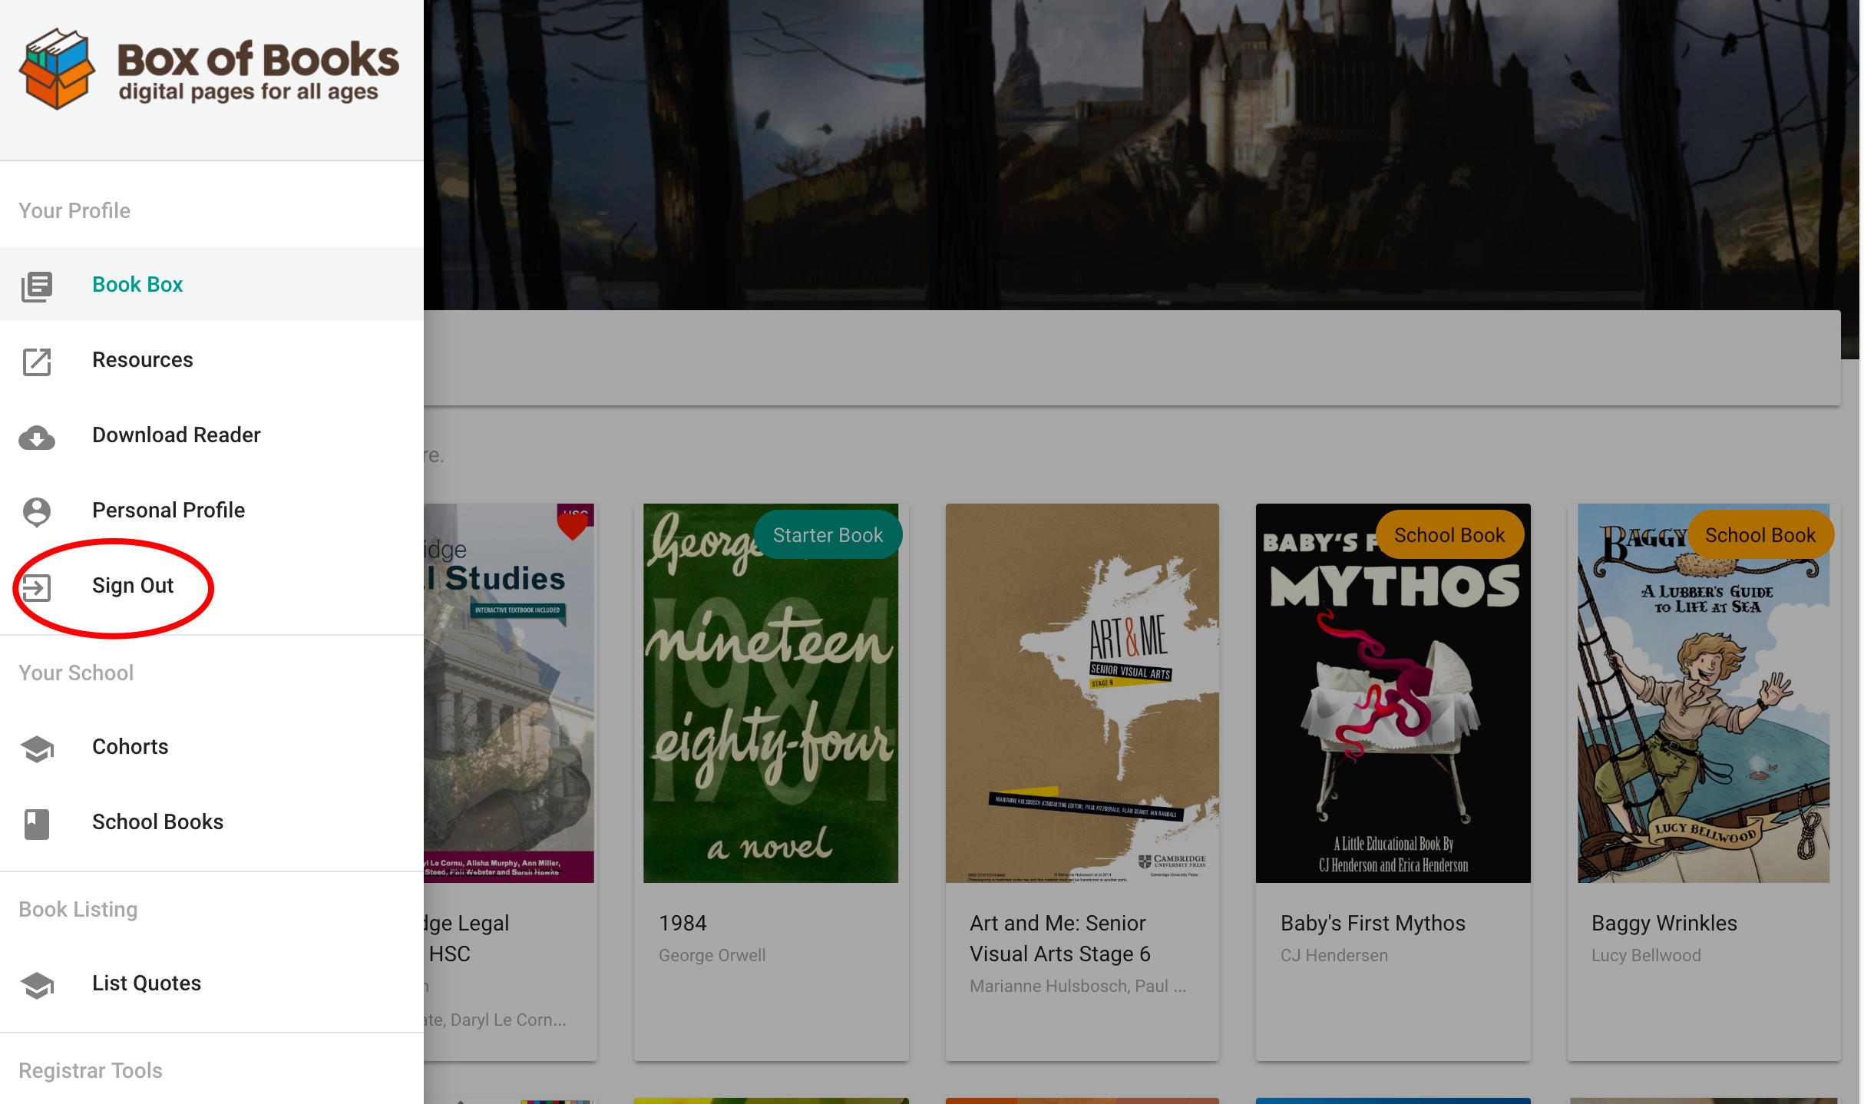The height and width of the screenshot is (1104, 1864).
Task: Click the 'Book Listing' section heading
Action: (x=78, y=910)
